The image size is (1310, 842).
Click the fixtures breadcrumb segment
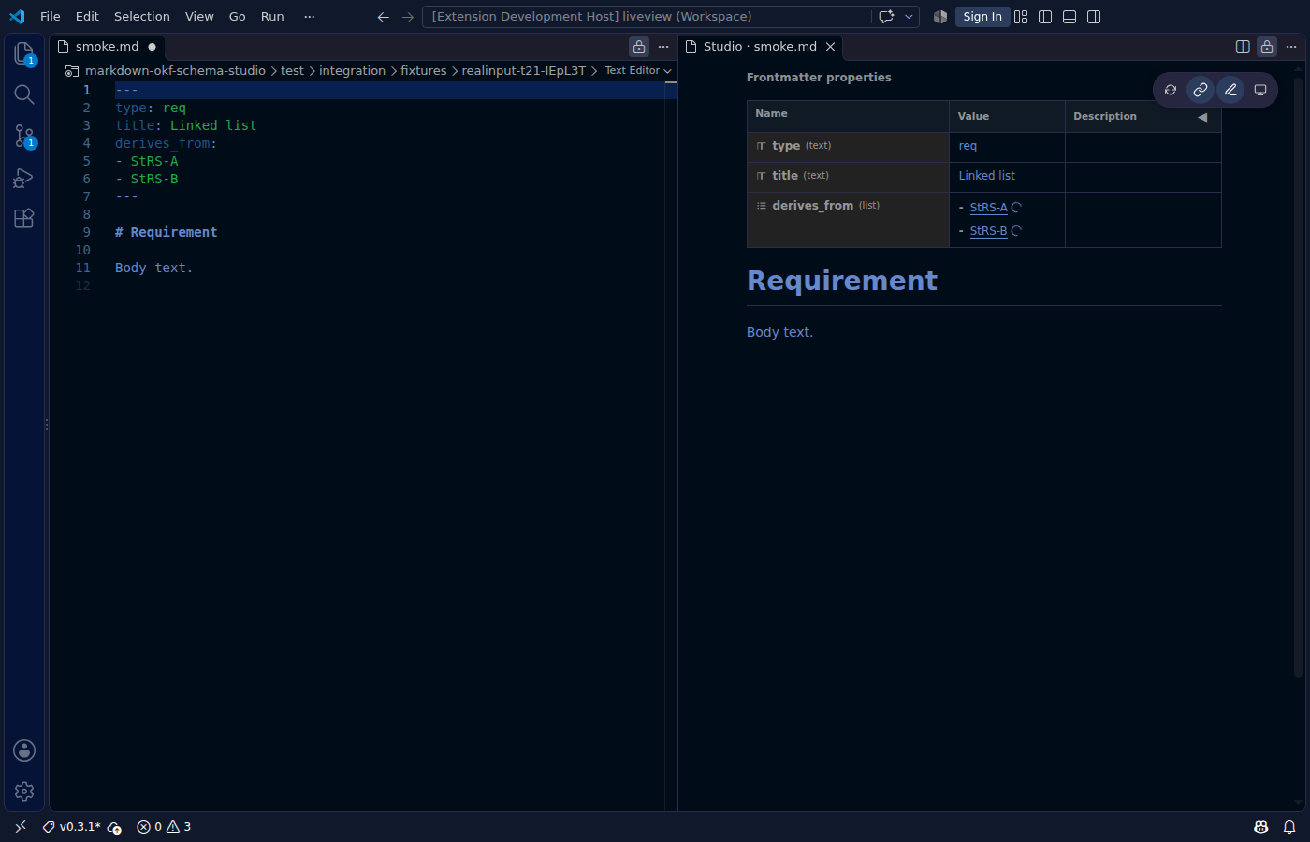point(423,70)
